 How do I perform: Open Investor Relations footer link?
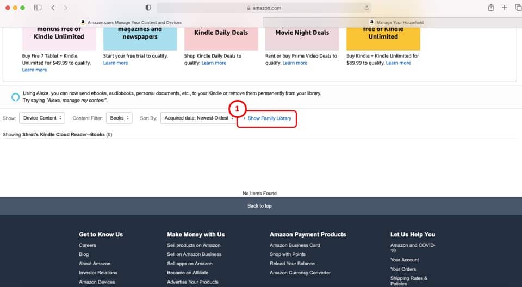pos(98,273)
